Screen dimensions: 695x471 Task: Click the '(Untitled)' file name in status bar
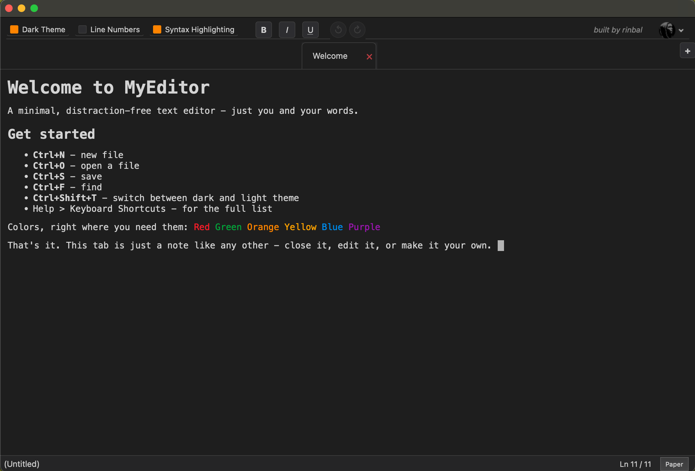pos(22,464)
